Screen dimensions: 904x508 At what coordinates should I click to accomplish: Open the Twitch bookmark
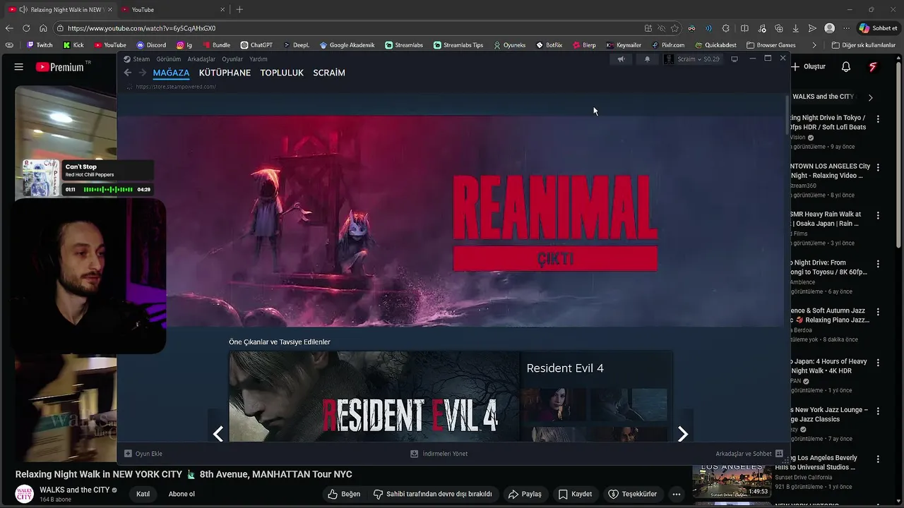(x=40, y=45)
